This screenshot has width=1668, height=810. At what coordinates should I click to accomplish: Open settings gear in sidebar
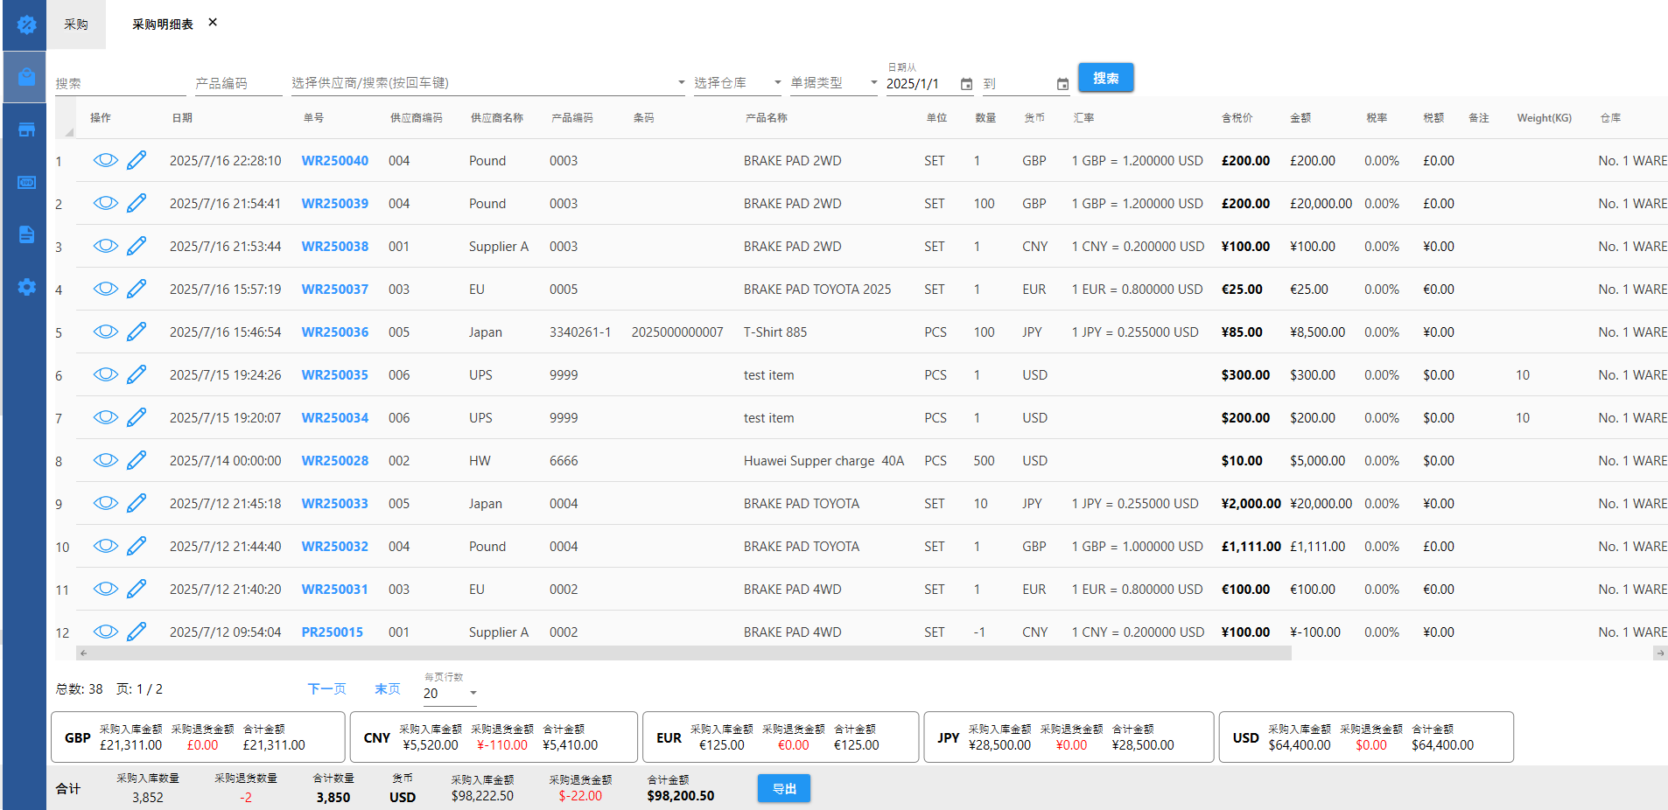click(x=26, y=287)
